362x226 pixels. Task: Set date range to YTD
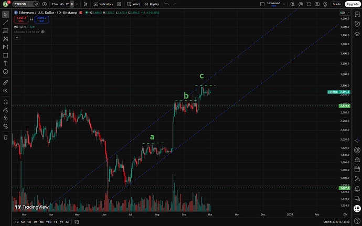point(48,222)
